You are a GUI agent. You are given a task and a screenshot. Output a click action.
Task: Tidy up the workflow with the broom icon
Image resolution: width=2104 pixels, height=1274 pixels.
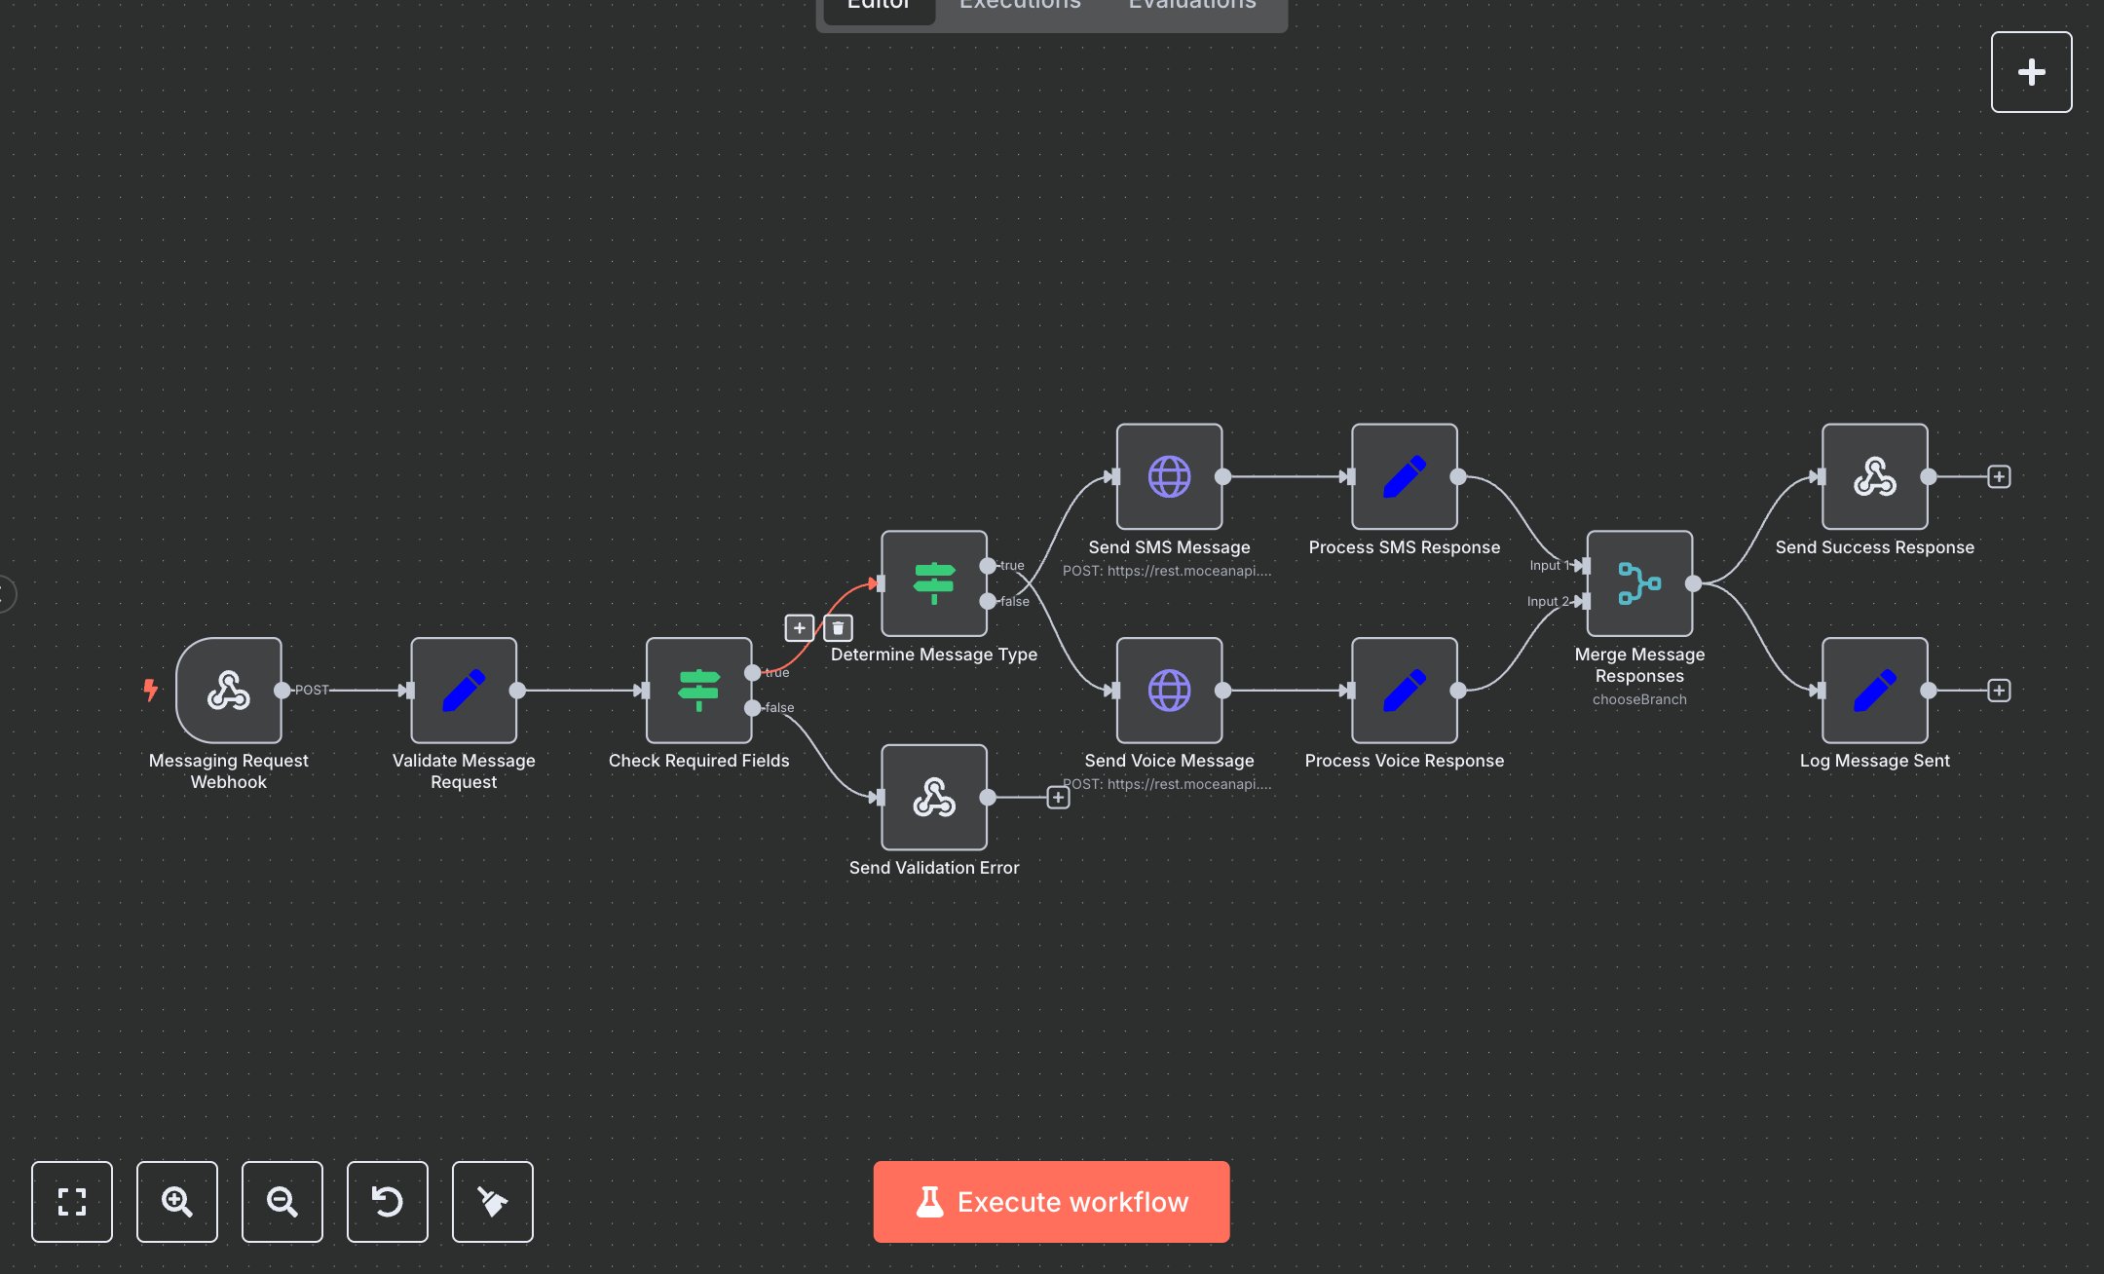493,1202
